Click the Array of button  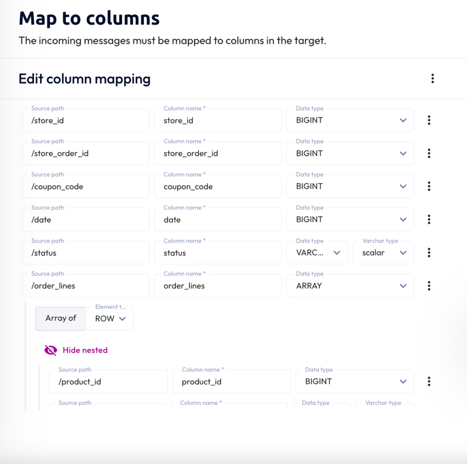[61, 318]
